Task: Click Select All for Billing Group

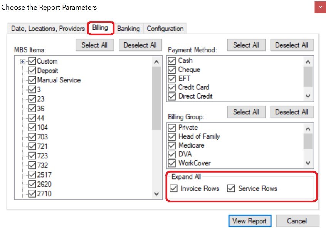Action: coord(246,112)
